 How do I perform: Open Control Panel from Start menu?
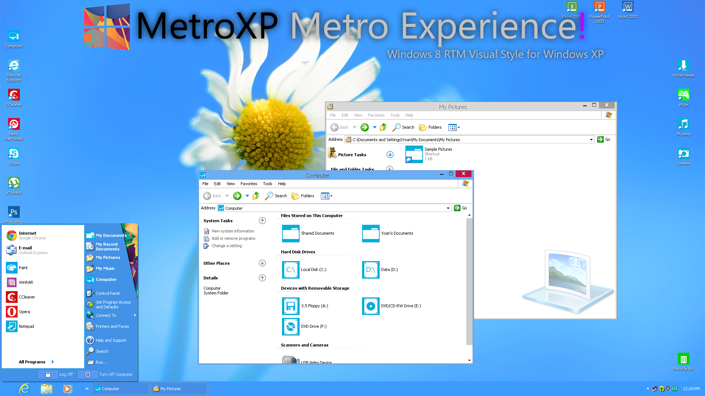pos(103,293)
